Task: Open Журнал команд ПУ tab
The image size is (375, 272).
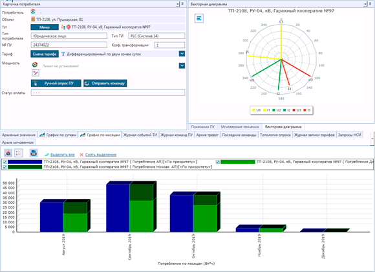Action: pyautogui.click(x=177, y=135)
